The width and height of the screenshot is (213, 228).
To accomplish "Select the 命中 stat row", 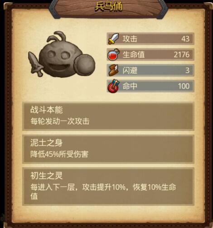I will [x=150, y=86].
